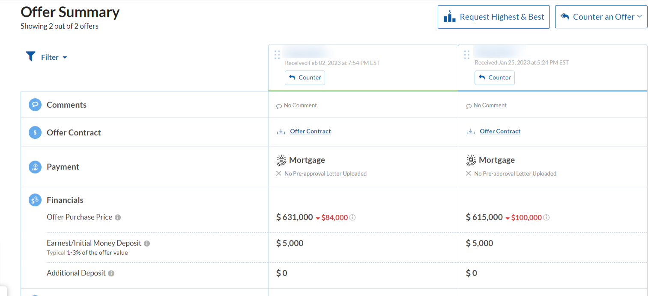Image resolution: width=648 pixels, height=296 pixels.
Task: Grab the drag handle on the Jan 25 offer
Action: 467,55
